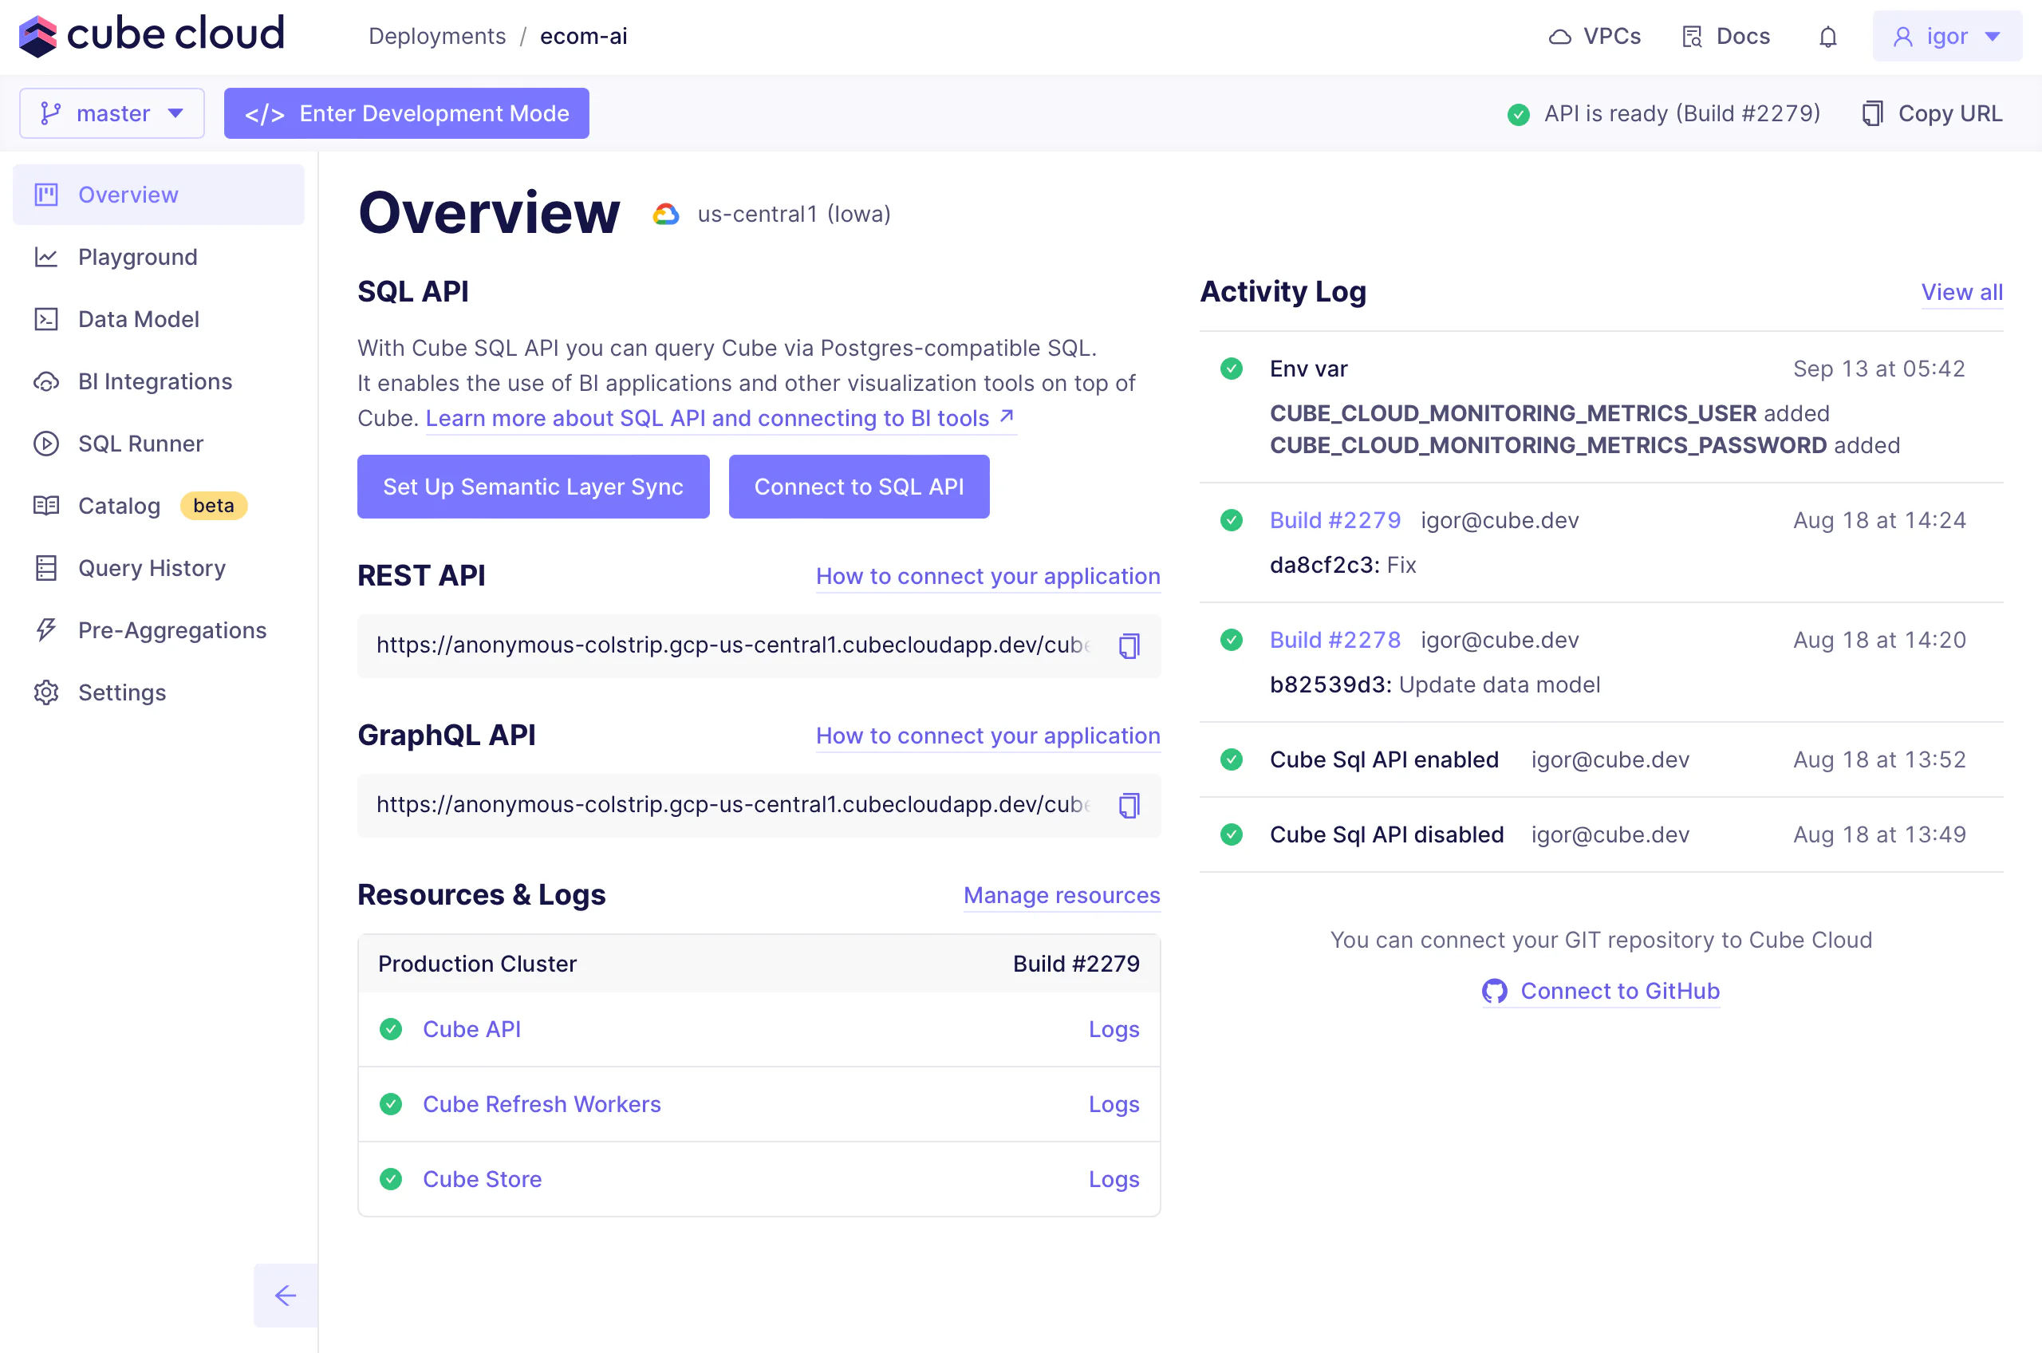This screenshot has height=1353, width=2042.
Task: Go to the Data Model section
Action: pyautogui.click(x=138, y=319)
